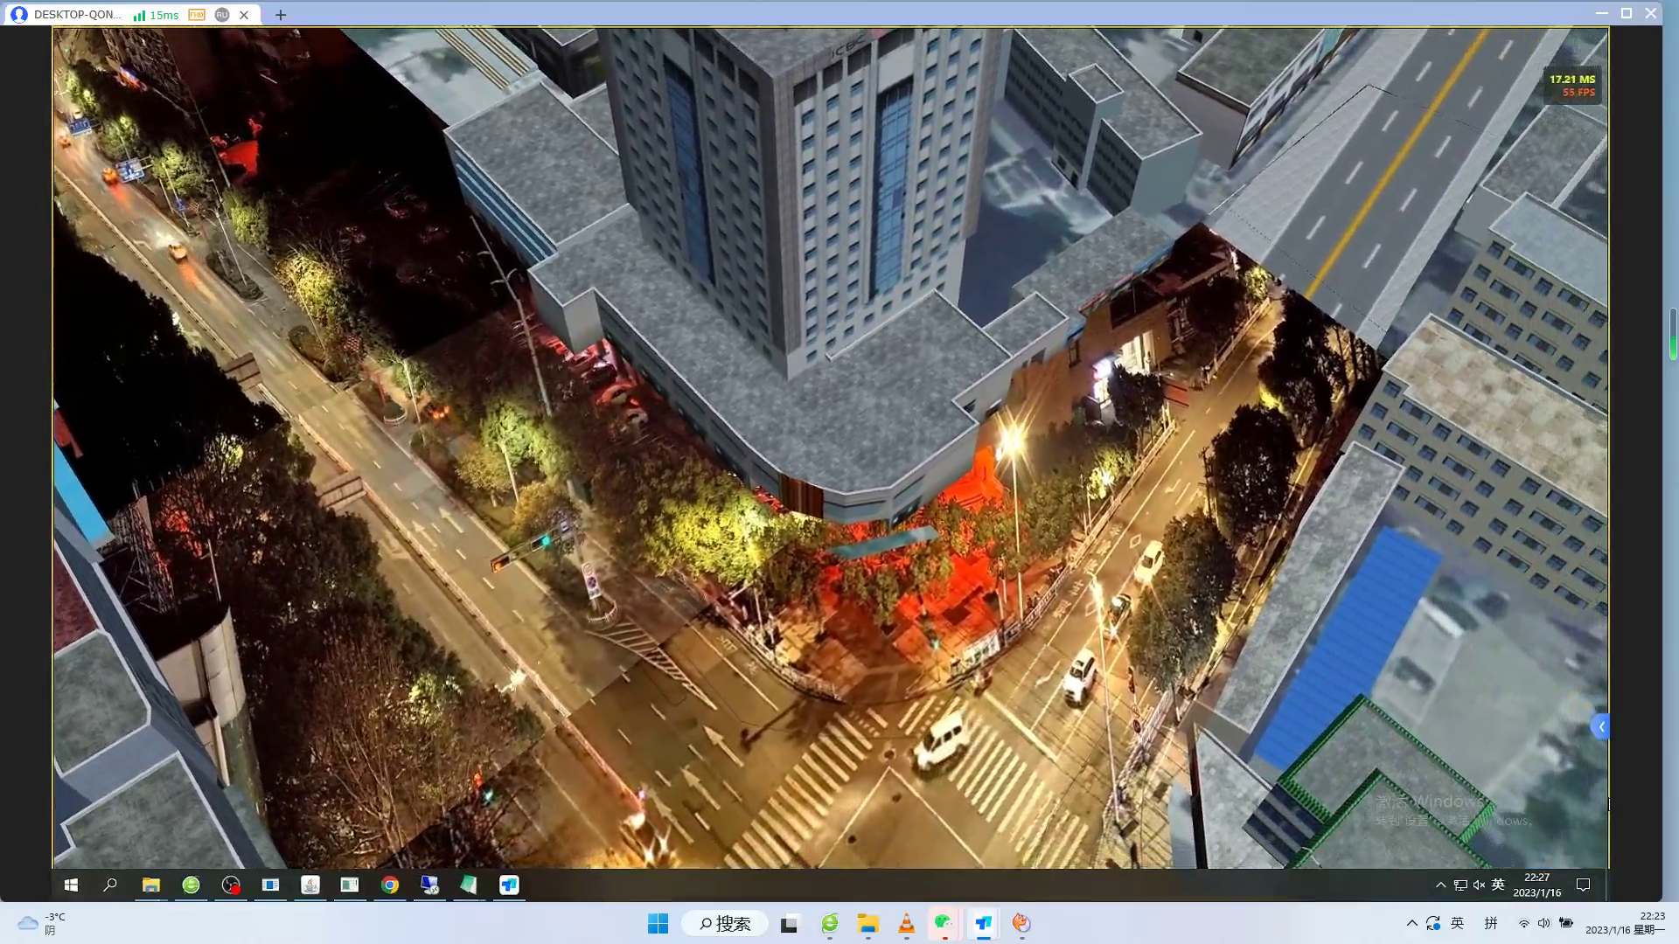Click the FHD resolution badge
The height and width of the screenshot is (944, 1679).
197,15
